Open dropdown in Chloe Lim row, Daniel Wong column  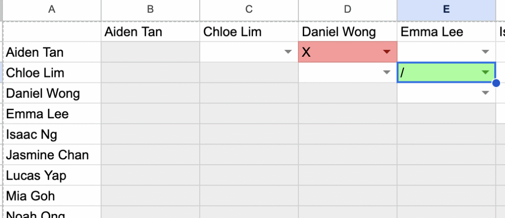point(387,73)
